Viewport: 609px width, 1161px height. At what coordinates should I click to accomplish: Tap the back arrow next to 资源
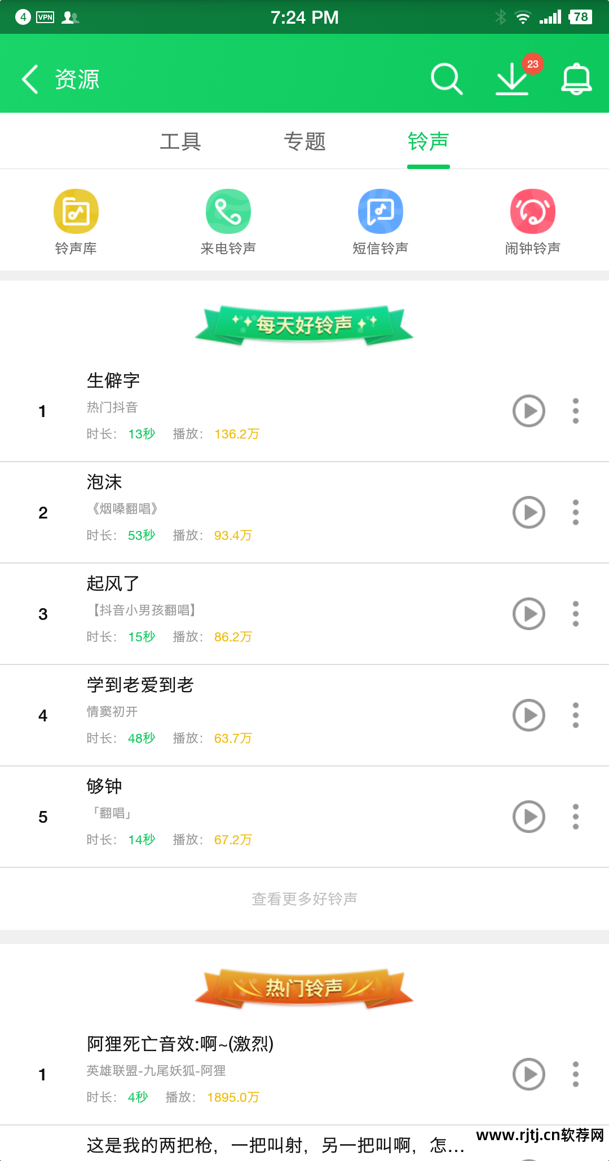[x=30, y=79]
